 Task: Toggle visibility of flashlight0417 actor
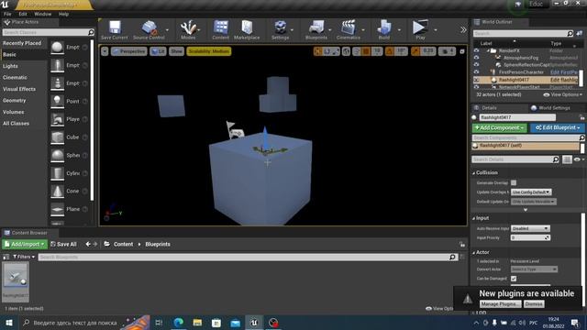click(476, 80)
